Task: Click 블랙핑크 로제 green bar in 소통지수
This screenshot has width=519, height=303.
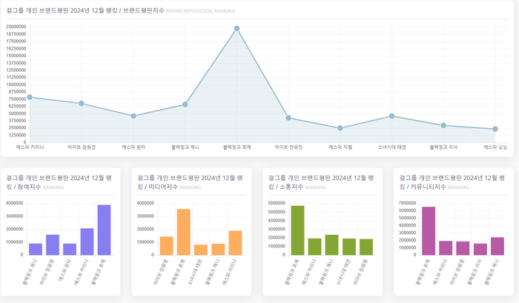Action: tap(297, 230)
